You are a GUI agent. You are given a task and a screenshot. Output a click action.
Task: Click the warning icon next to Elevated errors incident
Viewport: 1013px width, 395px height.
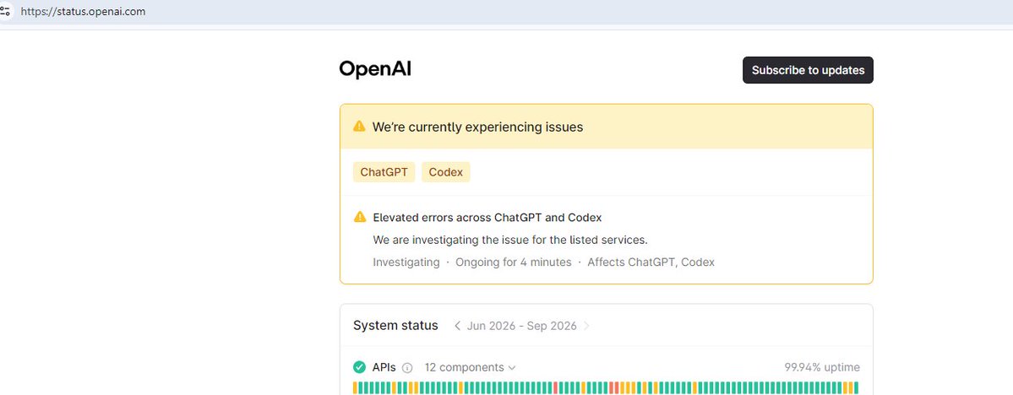(360, 217)
